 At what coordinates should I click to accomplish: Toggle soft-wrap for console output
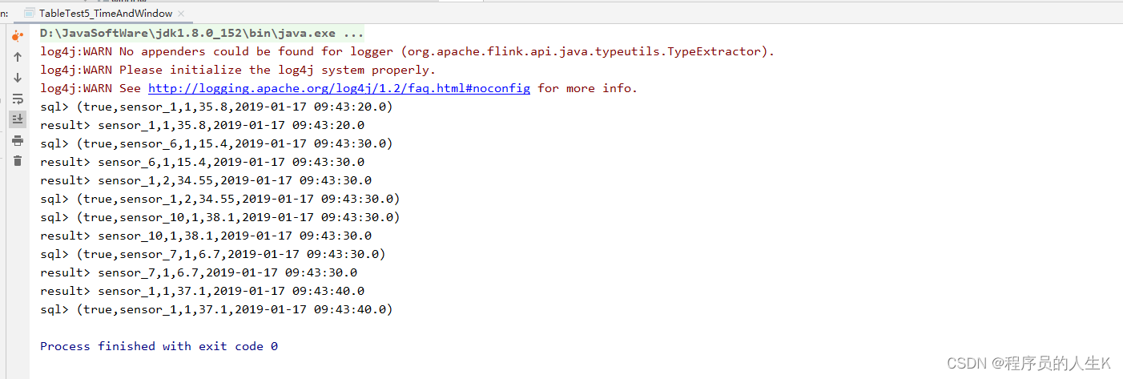[18, 99]
